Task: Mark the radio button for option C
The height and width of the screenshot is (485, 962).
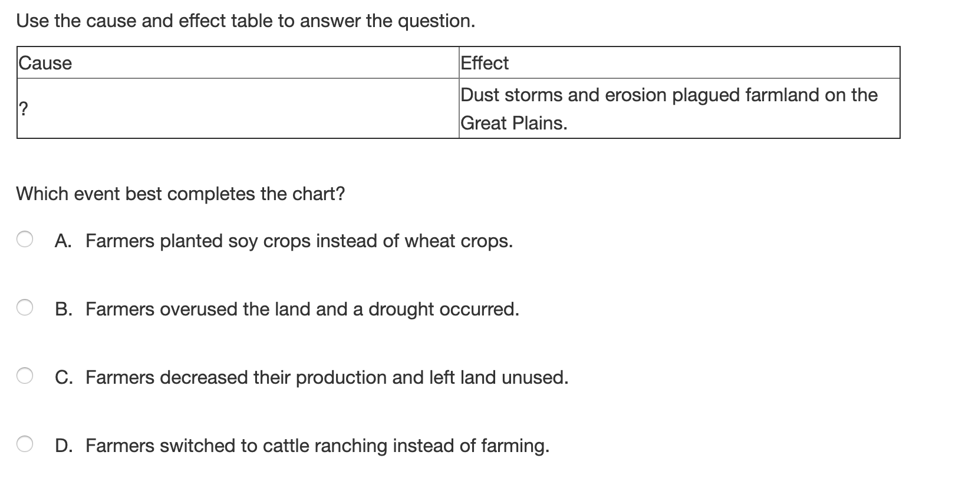Action: (25, 376)
